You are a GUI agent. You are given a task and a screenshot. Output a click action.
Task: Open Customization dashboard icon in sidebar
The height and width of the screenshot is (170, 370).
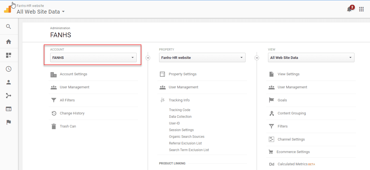(9, 55)
